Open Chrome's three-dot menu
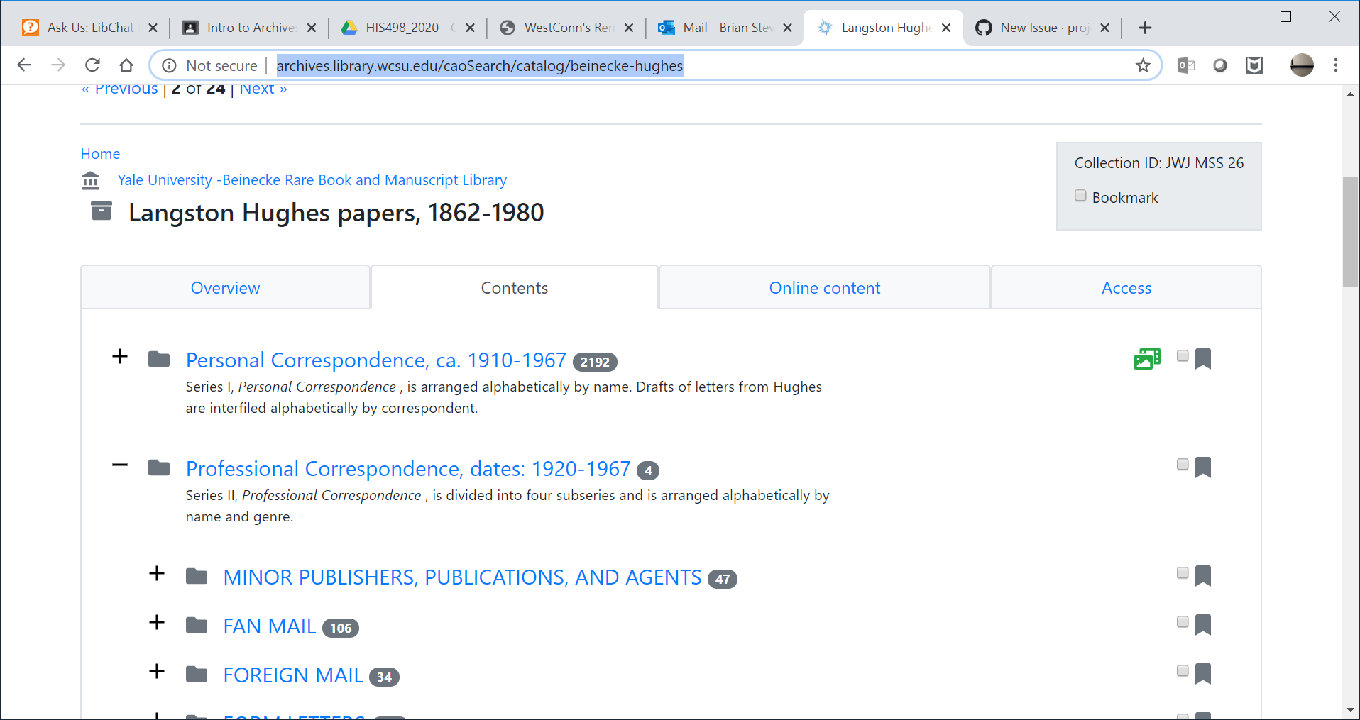This screenshot has height=720, width=1360. [x=1335, y=65]
